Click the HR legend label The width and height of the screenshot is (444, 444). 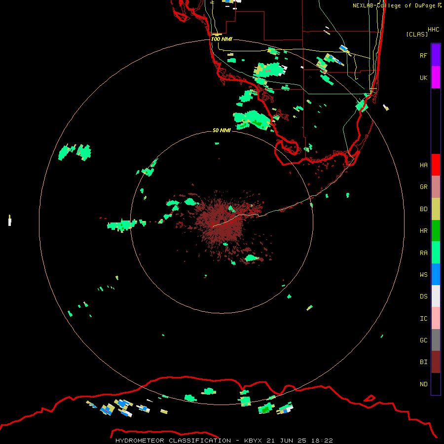[x=423, y=231]
